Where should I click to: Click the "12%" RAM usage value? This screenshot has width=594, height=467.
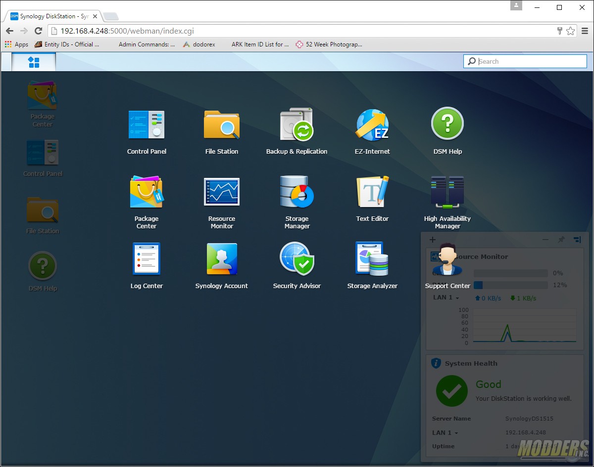(560, 285)
